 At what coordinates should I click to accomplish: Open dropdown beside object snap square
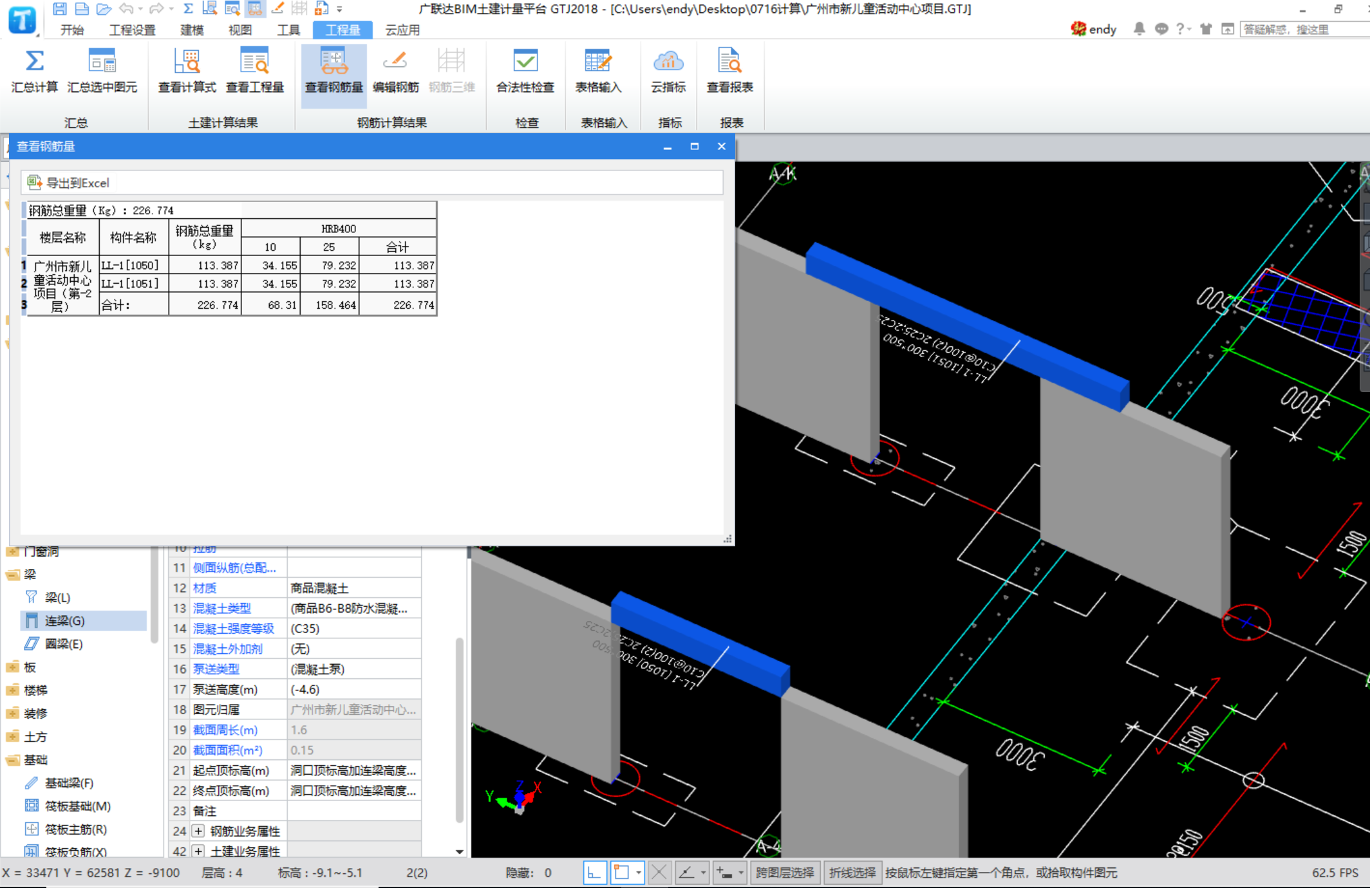pyautogui.click(x=639, y=873)
